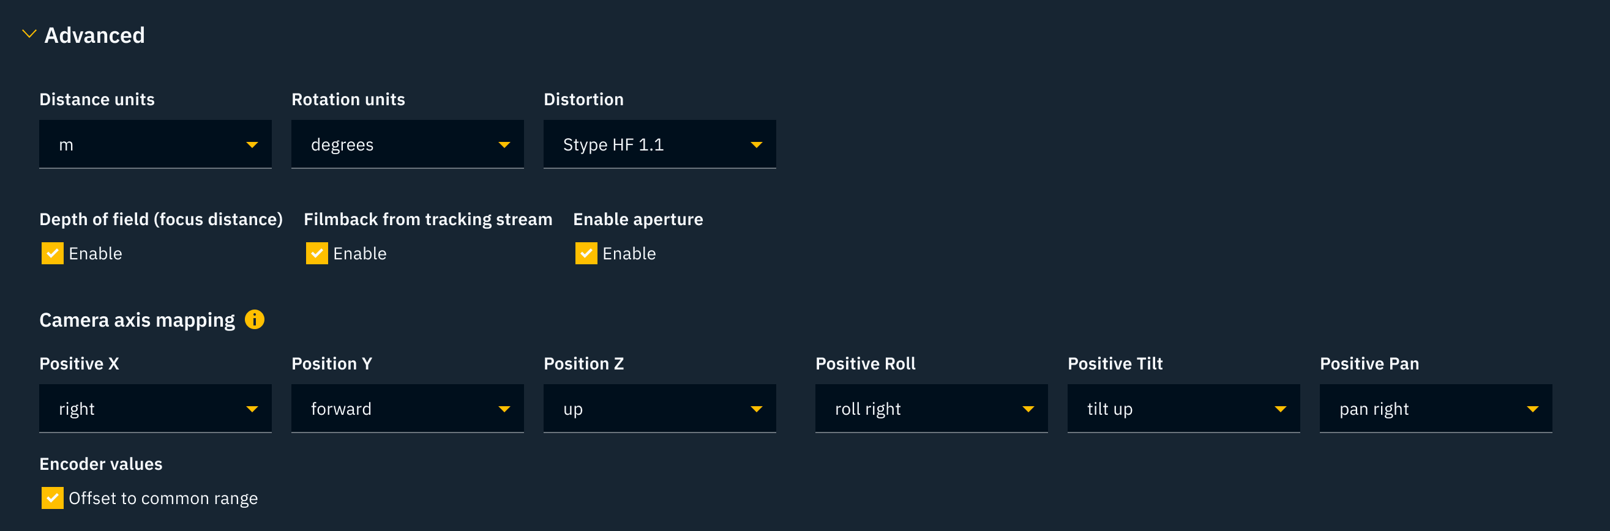The width and height of the screenshot is (1610, 531).
Task: Click the arrow icon on Positive Pan dropdown
Action: click(x=1532, y=409)
